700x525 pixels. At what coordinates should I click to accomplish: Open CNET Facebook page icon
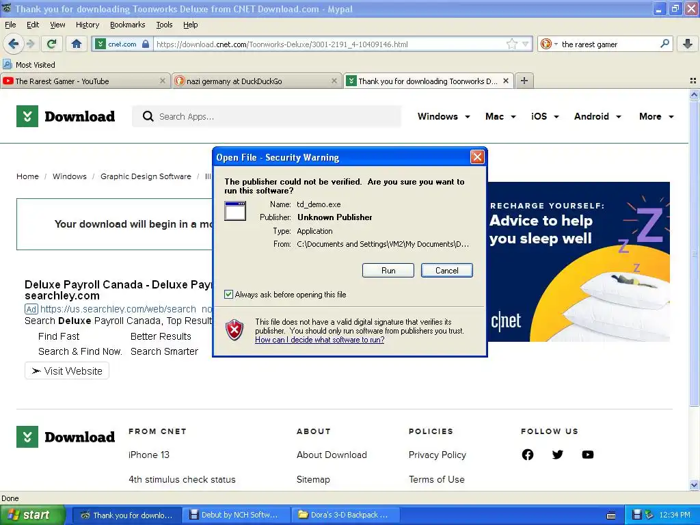(x=528, y=455)
